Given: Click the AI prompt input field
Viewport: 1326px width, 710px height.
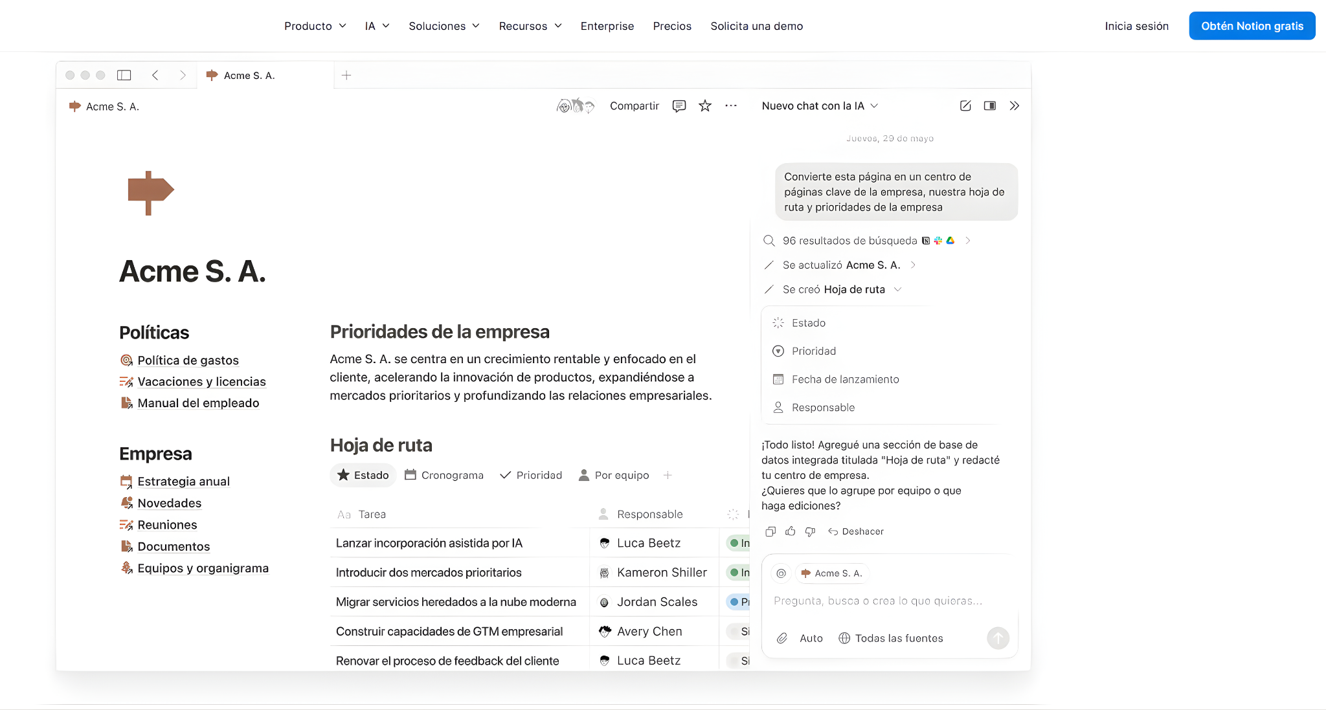Looking at the screenshot, I should (x=878, y=601).
